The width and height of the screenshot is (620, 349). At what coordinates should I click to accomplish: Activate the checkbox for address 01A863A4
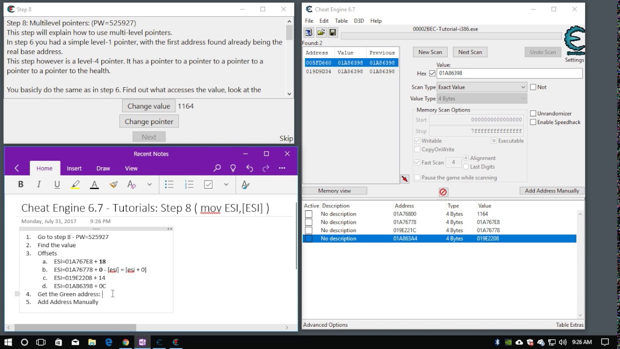(x=309, y=238)
